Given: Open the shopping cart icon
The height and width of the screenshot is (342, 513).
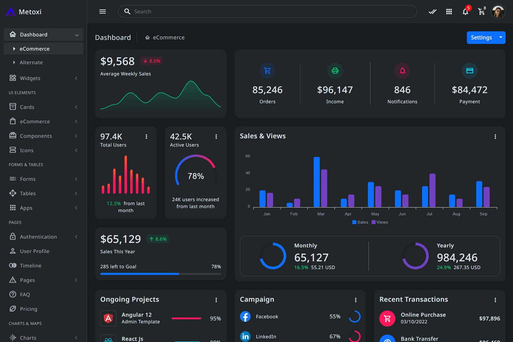Looking at the screenshot, I should (x=481, y=12).
